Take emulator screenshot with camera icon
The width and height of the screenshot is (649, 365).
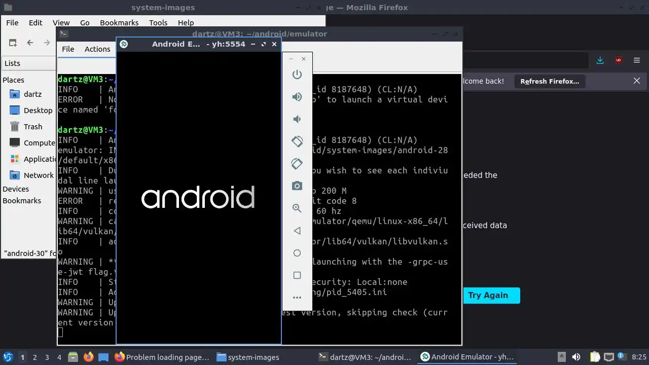297,186
